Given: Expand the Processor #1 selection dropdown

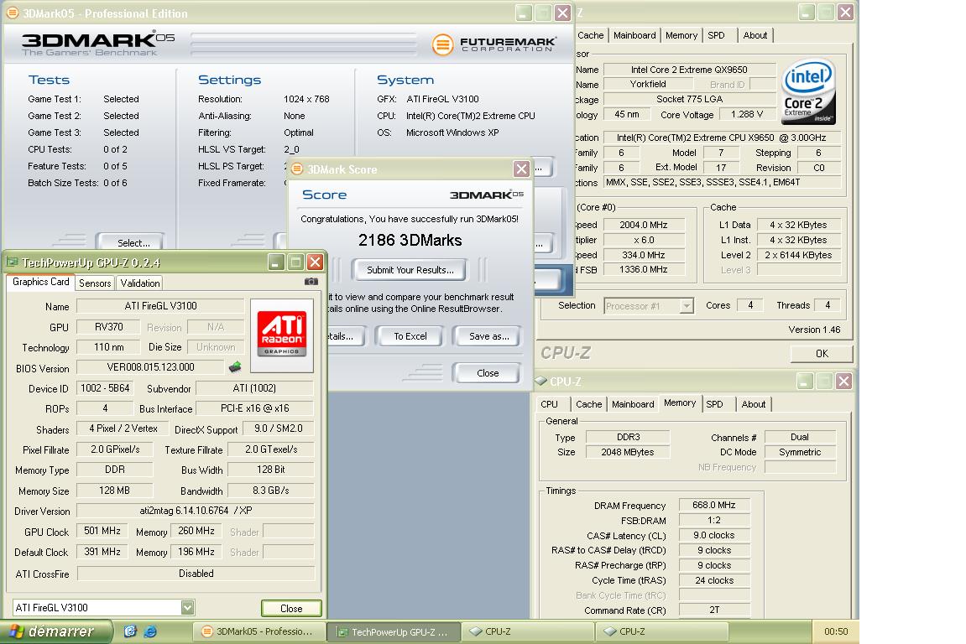Looking at the screenshot, I should pyautogui.click(x=687, y=305).
